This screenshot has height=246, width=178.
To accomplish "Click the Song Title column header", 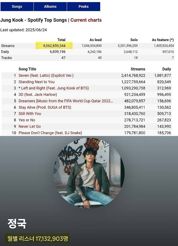I will pos(27,69).
